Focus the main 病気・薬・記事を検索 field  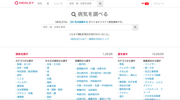pyautogui.click(x=87, y=27)
